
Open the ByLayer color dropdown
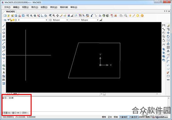point(67,20)
